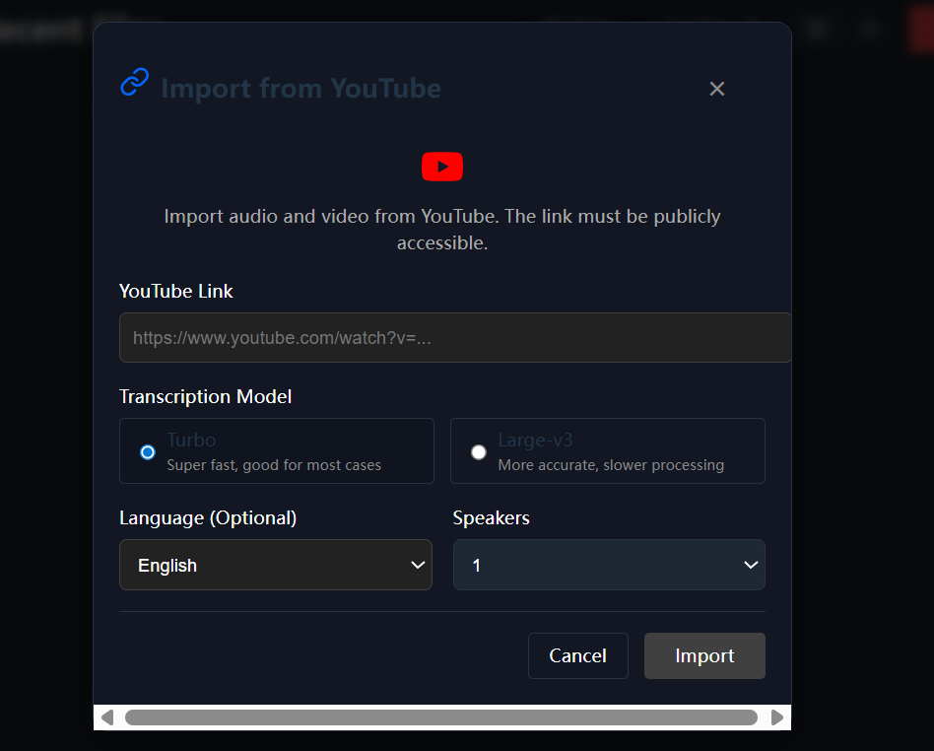Click the red icon in the screen's top-right corner
This screenshot has width=934, height=751.
(x=922, y=29)
